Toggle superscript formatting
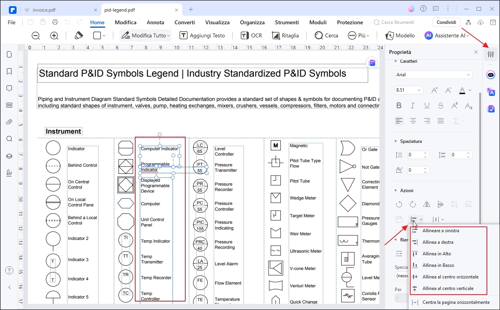The width and height of the screenshot is (500, 310). click(x=455, y=106)
